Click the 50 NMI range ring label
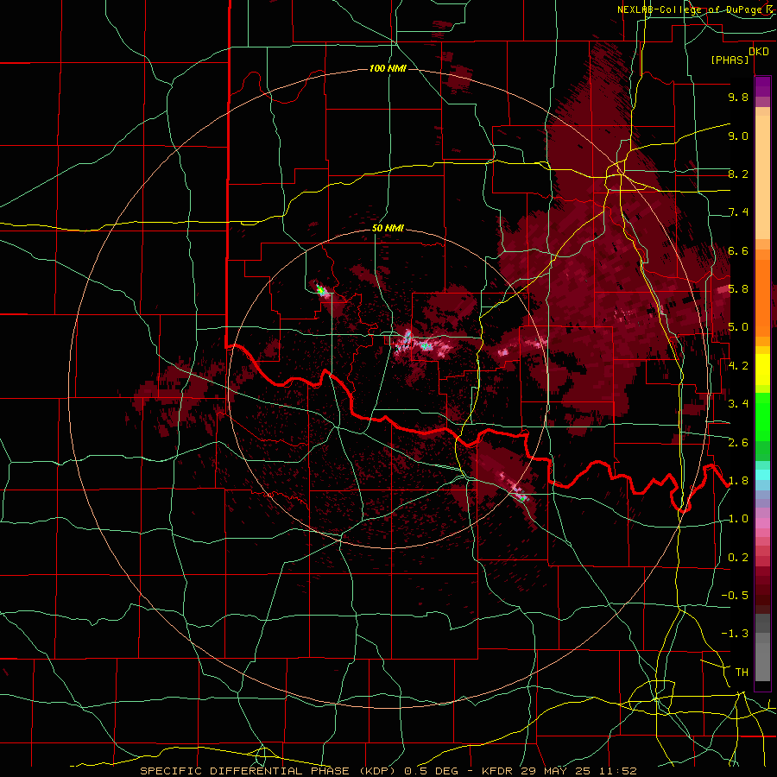The image size is (777, 777). coord(388,228)
